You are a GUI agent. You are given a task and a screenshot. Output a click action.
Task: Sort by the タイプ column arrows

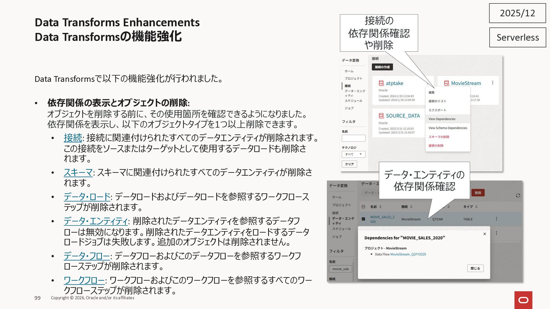tap(476, 207)
